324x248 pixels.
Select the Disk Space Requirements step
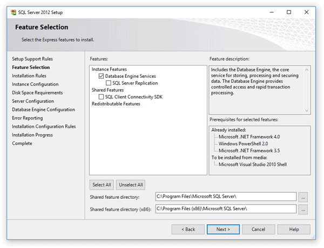[37, 93]
